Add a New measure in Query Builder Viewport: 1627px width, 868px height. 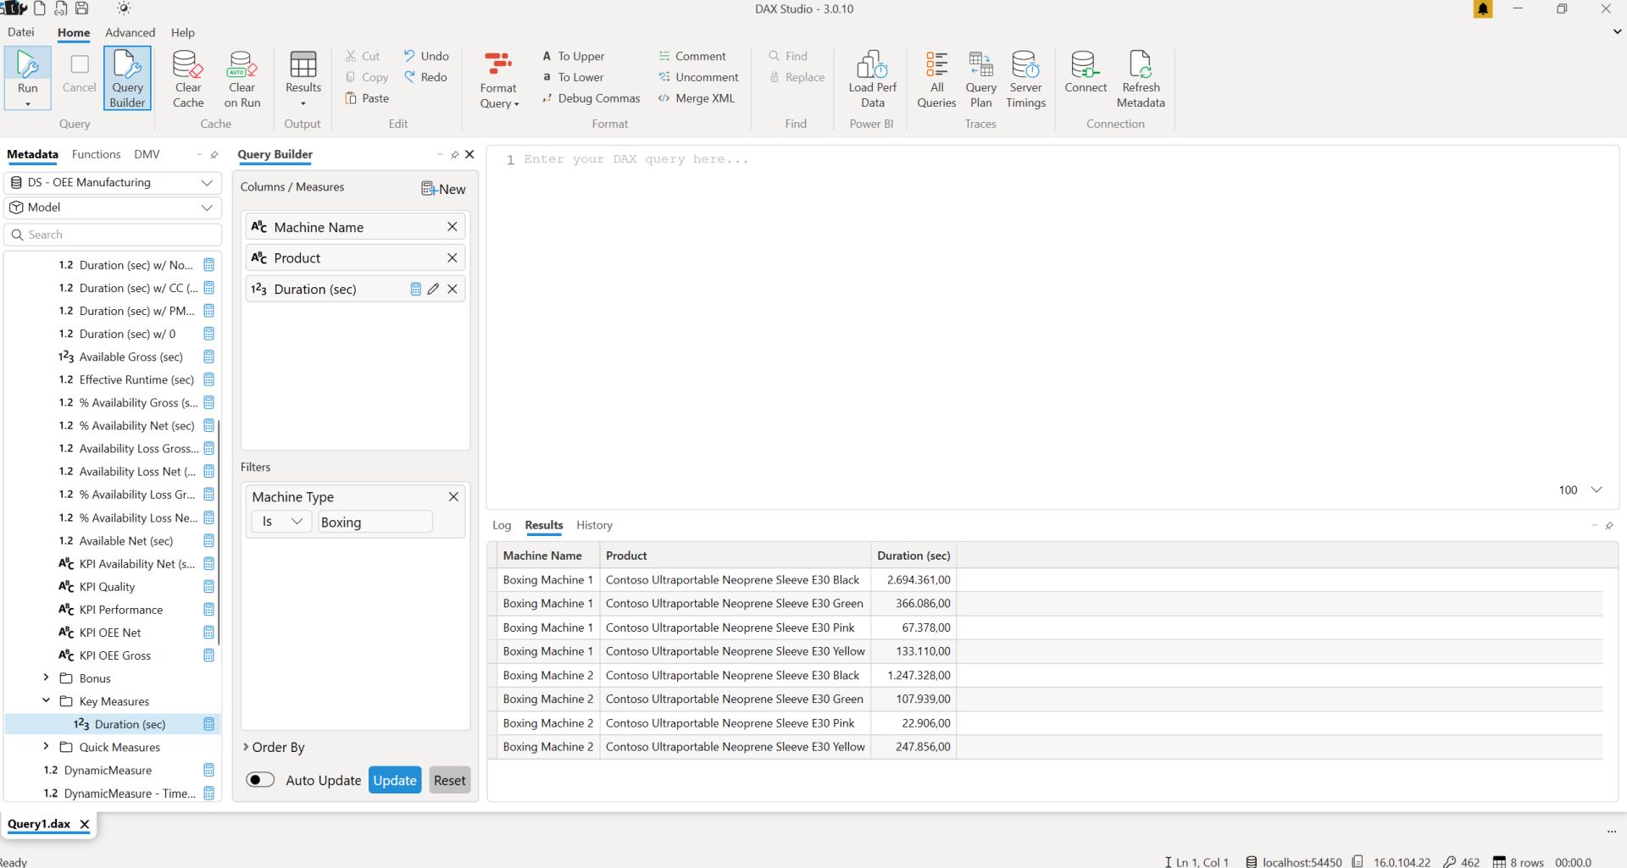[x=443, y=189]
